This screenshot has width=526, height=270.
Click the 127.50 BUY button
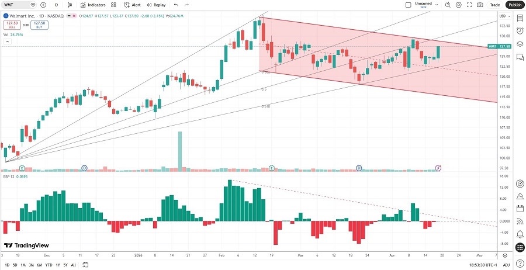click(x=39, y=25)
